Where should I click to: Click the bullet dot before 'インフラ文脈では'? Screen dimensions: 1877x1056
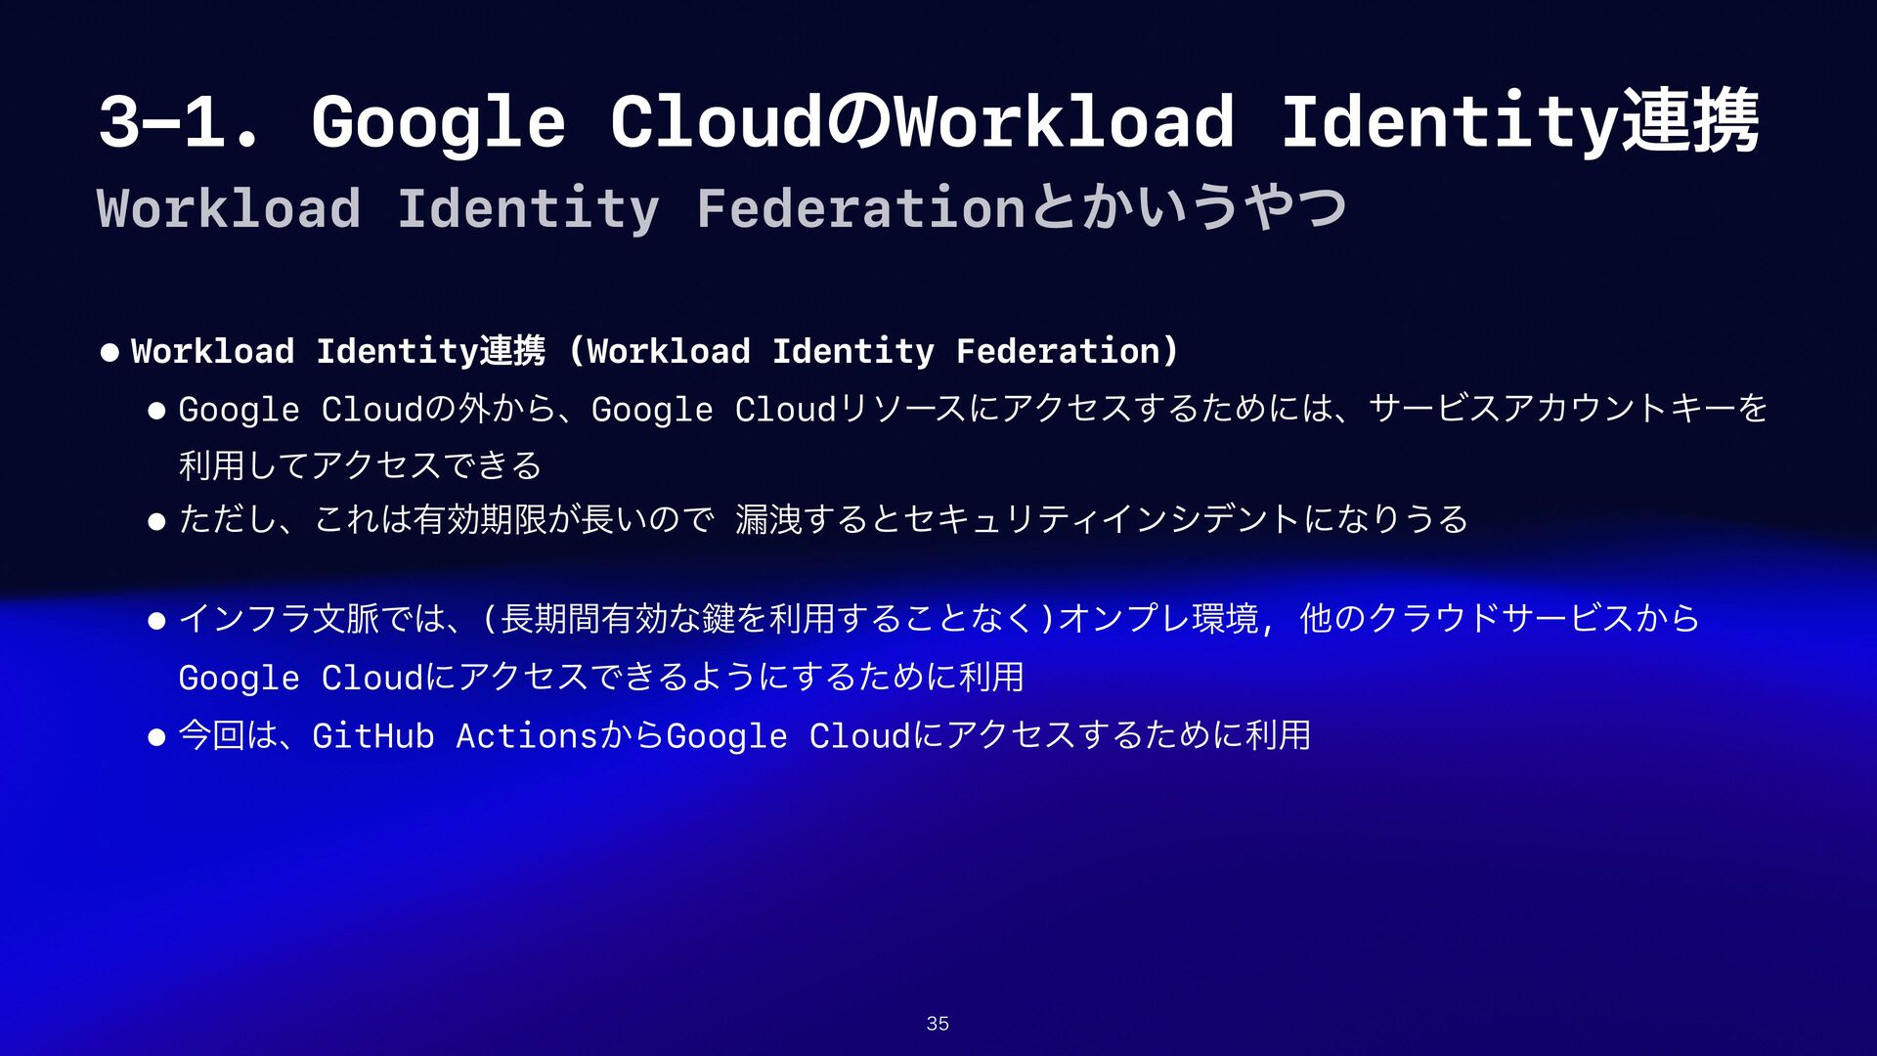156,620
